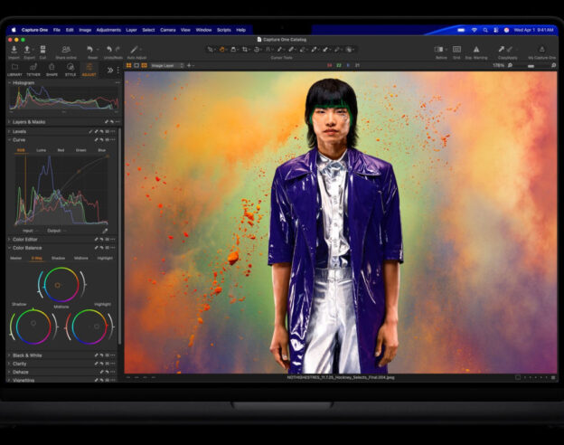Click the Cull toolbar icon
The width and height of the screenshot is (564, 445).
[42, 50]
